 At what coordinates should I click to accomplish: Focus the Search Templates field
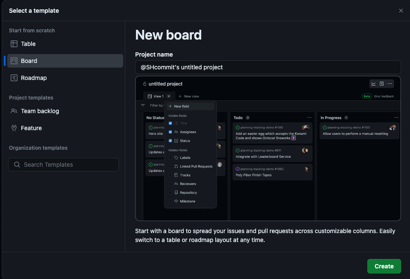tap(64, 165)
